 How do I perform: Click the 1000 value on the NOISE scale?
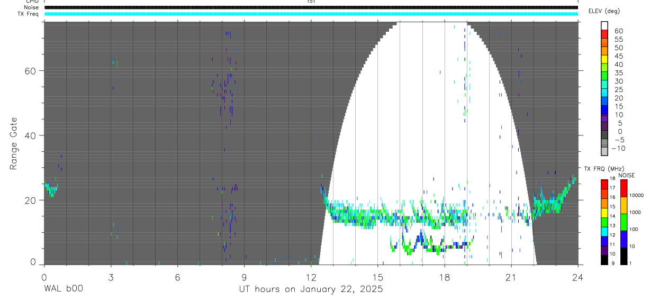tap(635, 213)
